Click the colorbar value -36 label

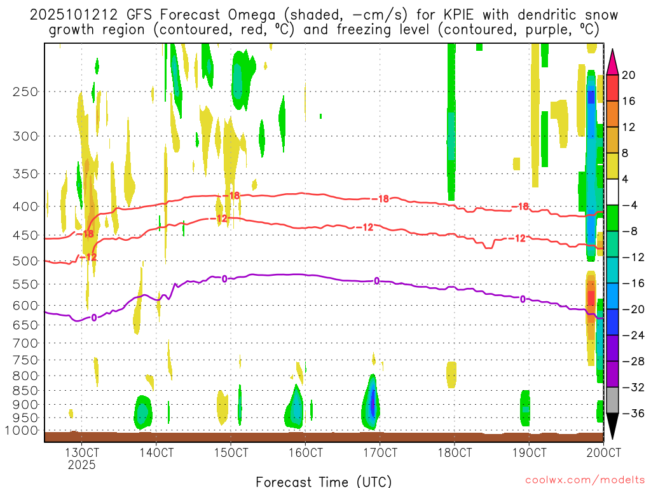click(x=634, y=413)
